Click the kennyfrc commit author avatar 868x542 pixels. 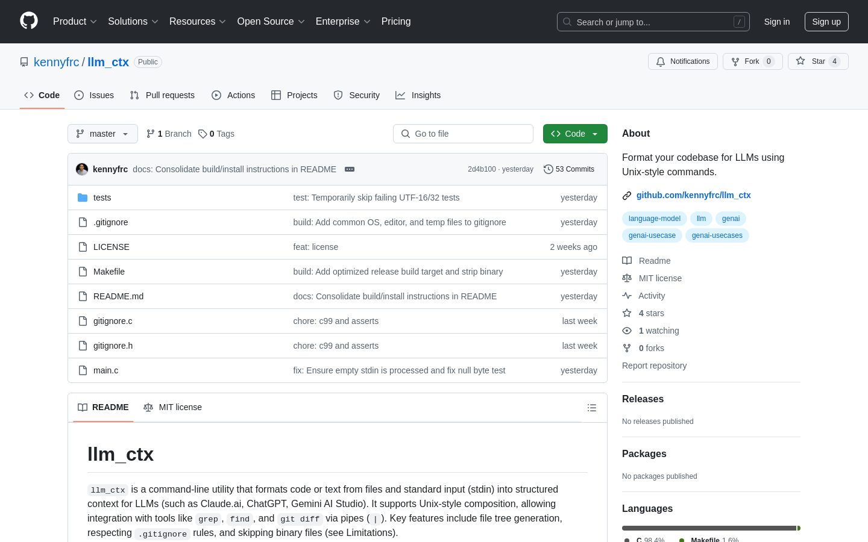(x=82, y=169)
